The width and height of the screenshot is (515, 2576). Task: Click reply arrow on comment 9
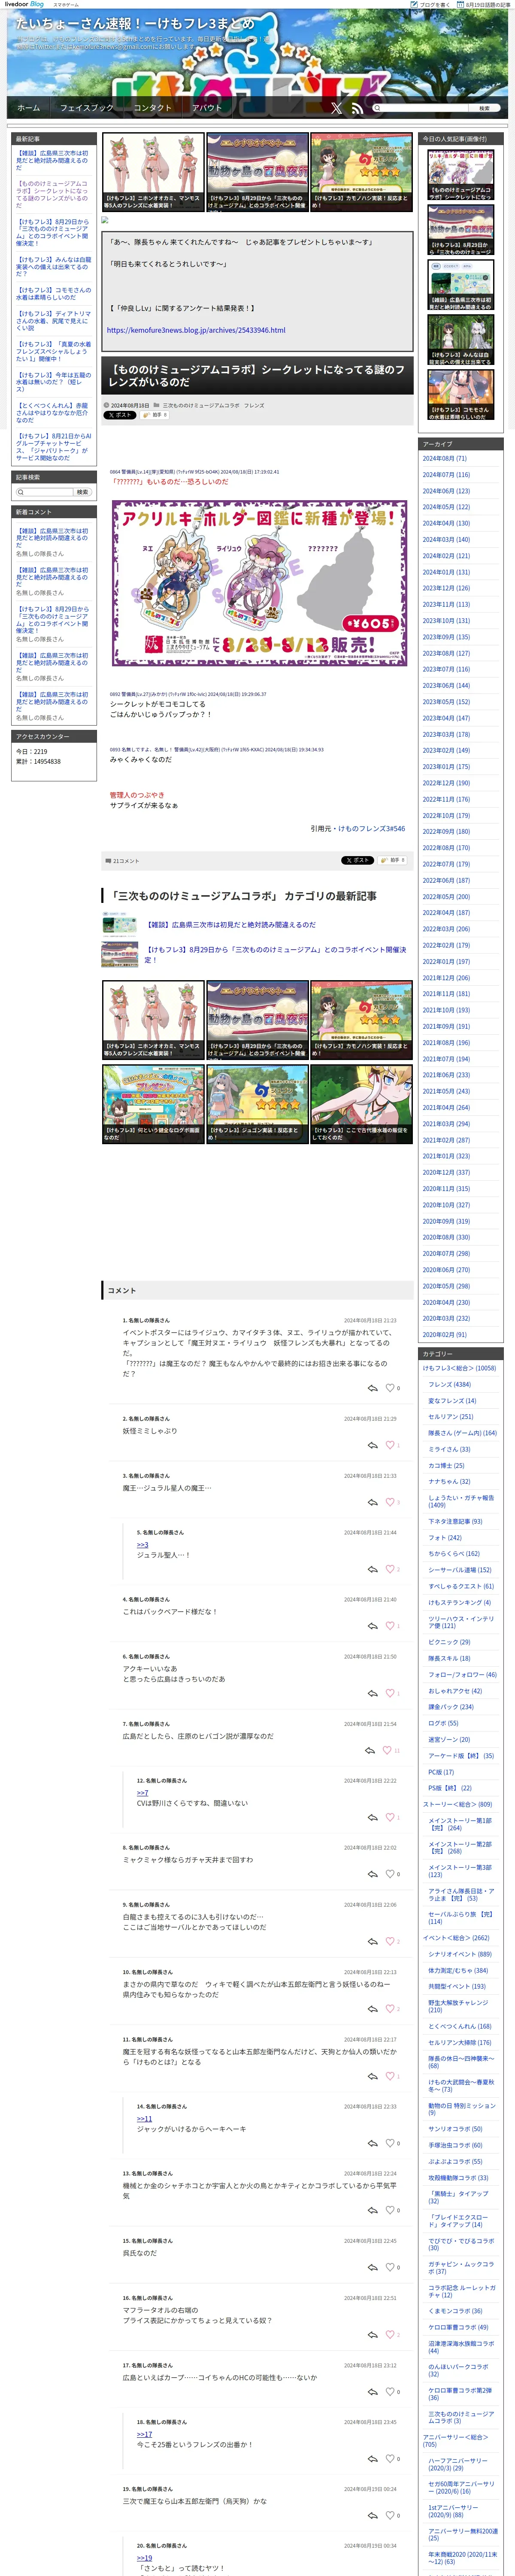[372, 1941]
